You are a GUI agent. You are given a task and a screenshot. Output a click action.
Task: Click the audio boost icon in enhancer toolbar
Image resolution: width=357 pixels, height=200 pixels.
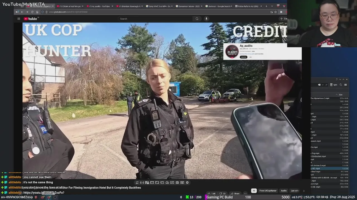tap(142, 182)
